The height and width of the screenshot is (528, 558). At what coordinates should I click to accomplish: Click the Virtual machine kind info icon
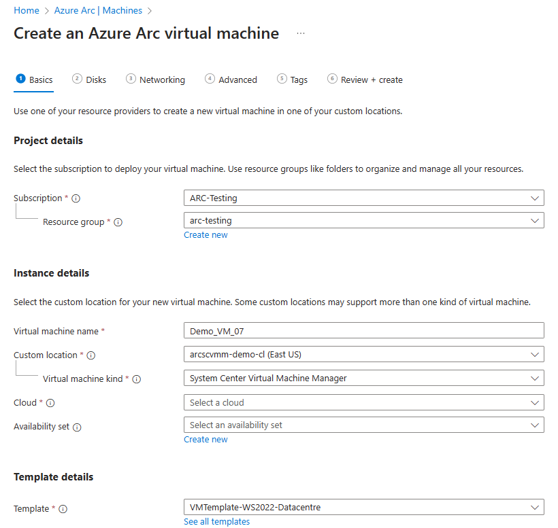click(x=137, y=379)
